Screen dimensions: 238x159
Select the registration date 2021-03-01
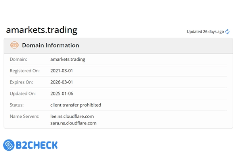click(x=62, y=71)
